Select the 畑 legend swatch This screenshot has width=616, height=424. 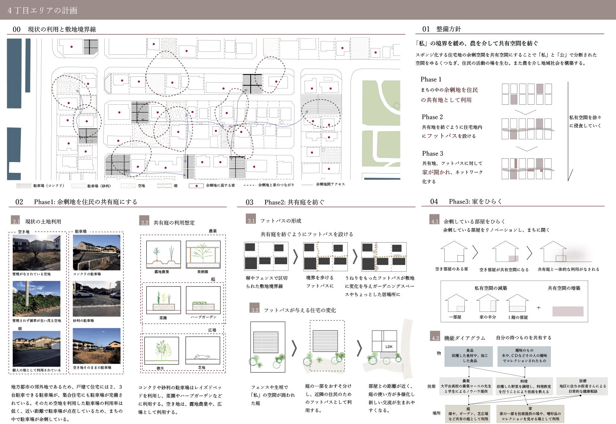[164, 186]
